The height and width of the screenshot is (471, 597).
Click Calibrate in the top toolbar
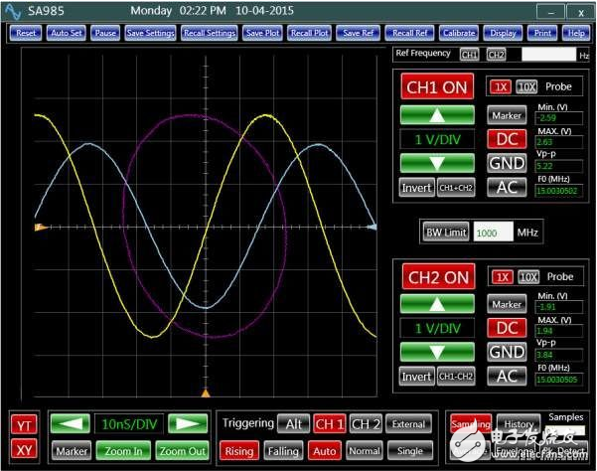[458, 33]
